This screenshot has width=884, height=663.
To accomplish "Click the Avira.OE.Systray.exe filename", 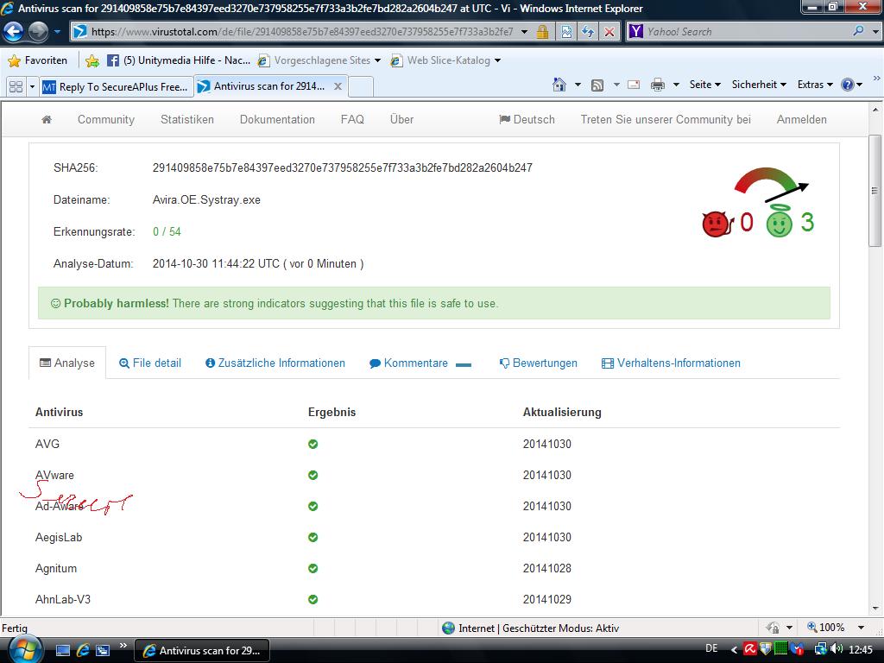I will coord(206,199).
